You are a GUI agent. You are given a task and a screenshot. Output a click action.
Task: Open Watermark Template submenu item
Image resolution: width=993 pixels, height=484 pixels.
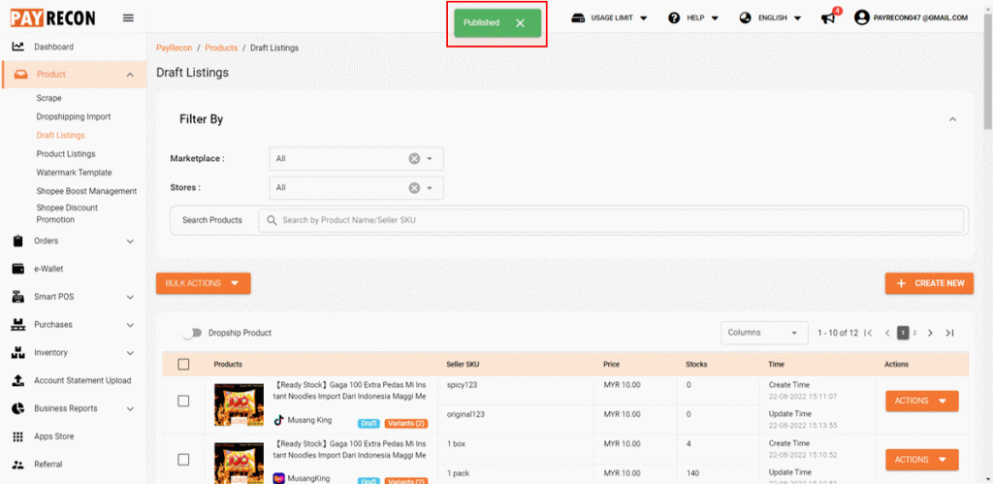pos(74,173)
